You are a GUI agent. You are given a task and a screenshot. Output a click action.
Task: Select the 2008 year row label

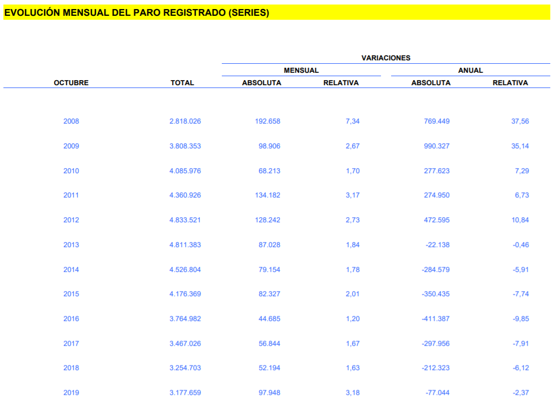pyautogui.click(x=71, y=121)
